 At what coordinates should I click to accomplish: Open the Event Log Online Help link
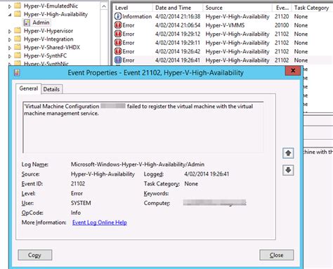(100, 223)
